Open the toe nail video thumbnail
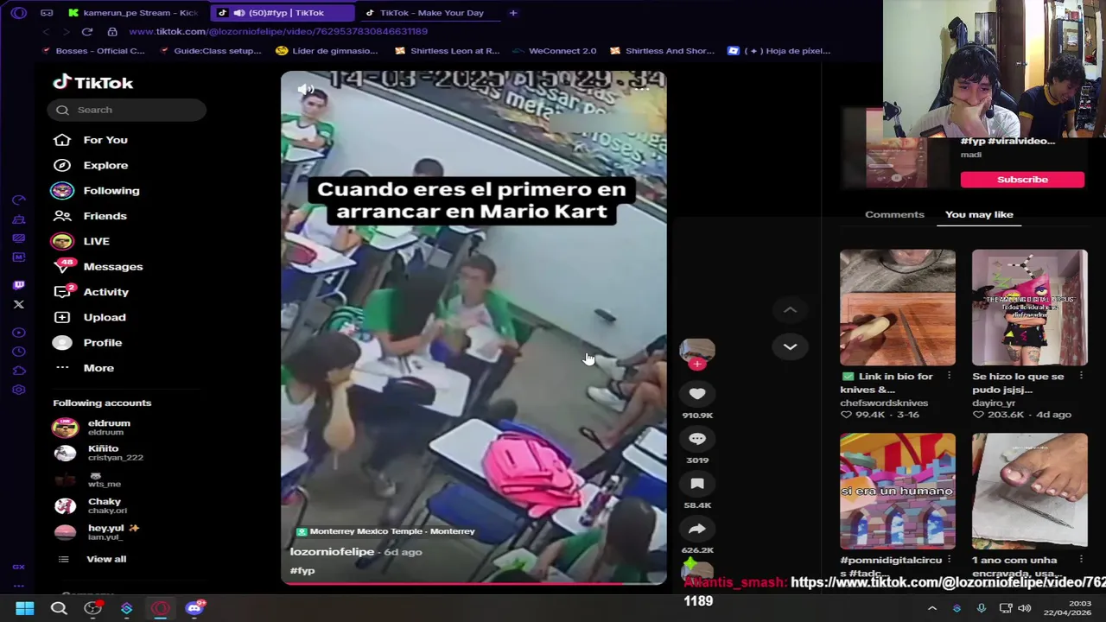The image size is (1106, 622). click(1030, 492)
